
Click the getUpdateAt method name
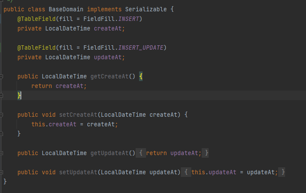click(x=110, y=153)
